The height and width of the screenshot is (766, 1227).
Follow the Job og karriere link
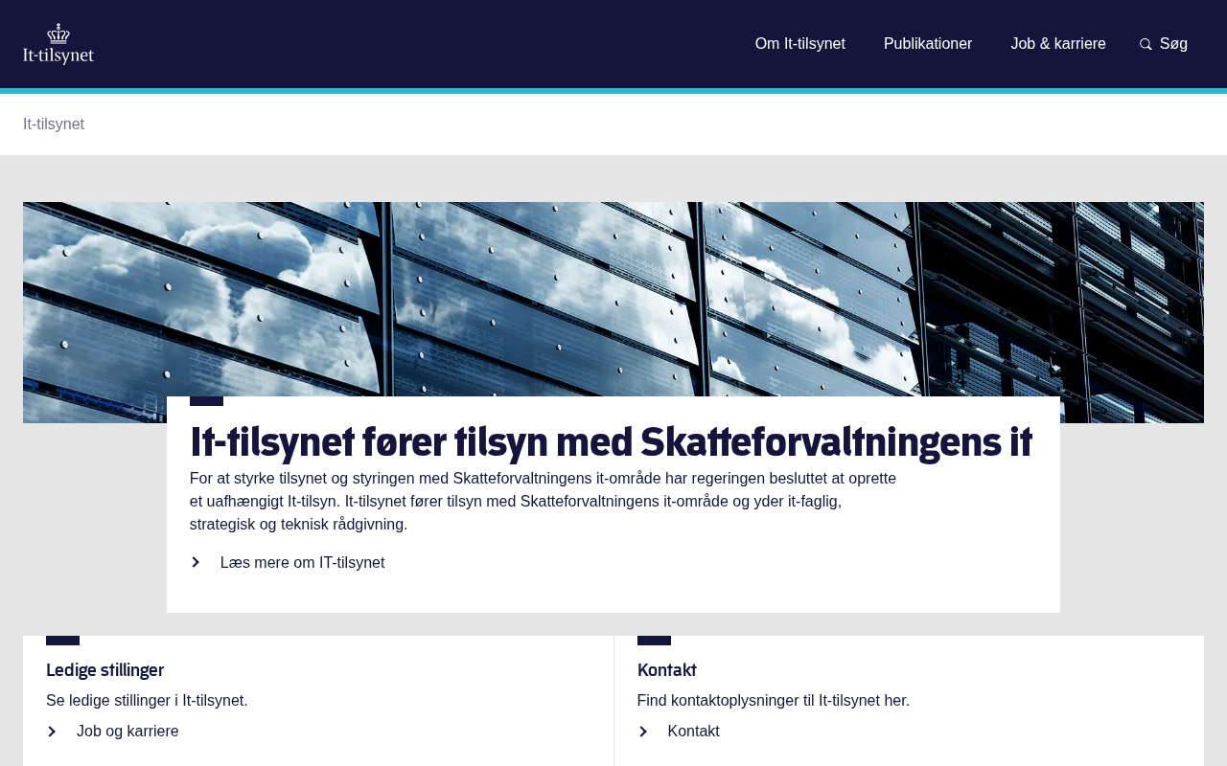(x=127, y=732)
